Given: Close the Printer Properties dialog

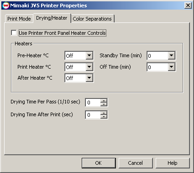Looking at the screenshot, I should coord(188,5).
